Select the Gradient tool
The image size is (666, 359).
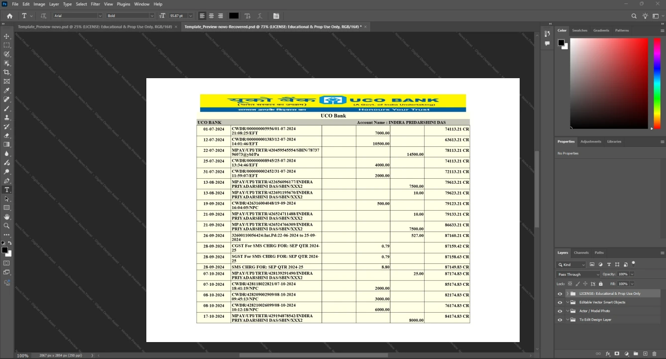6,144
